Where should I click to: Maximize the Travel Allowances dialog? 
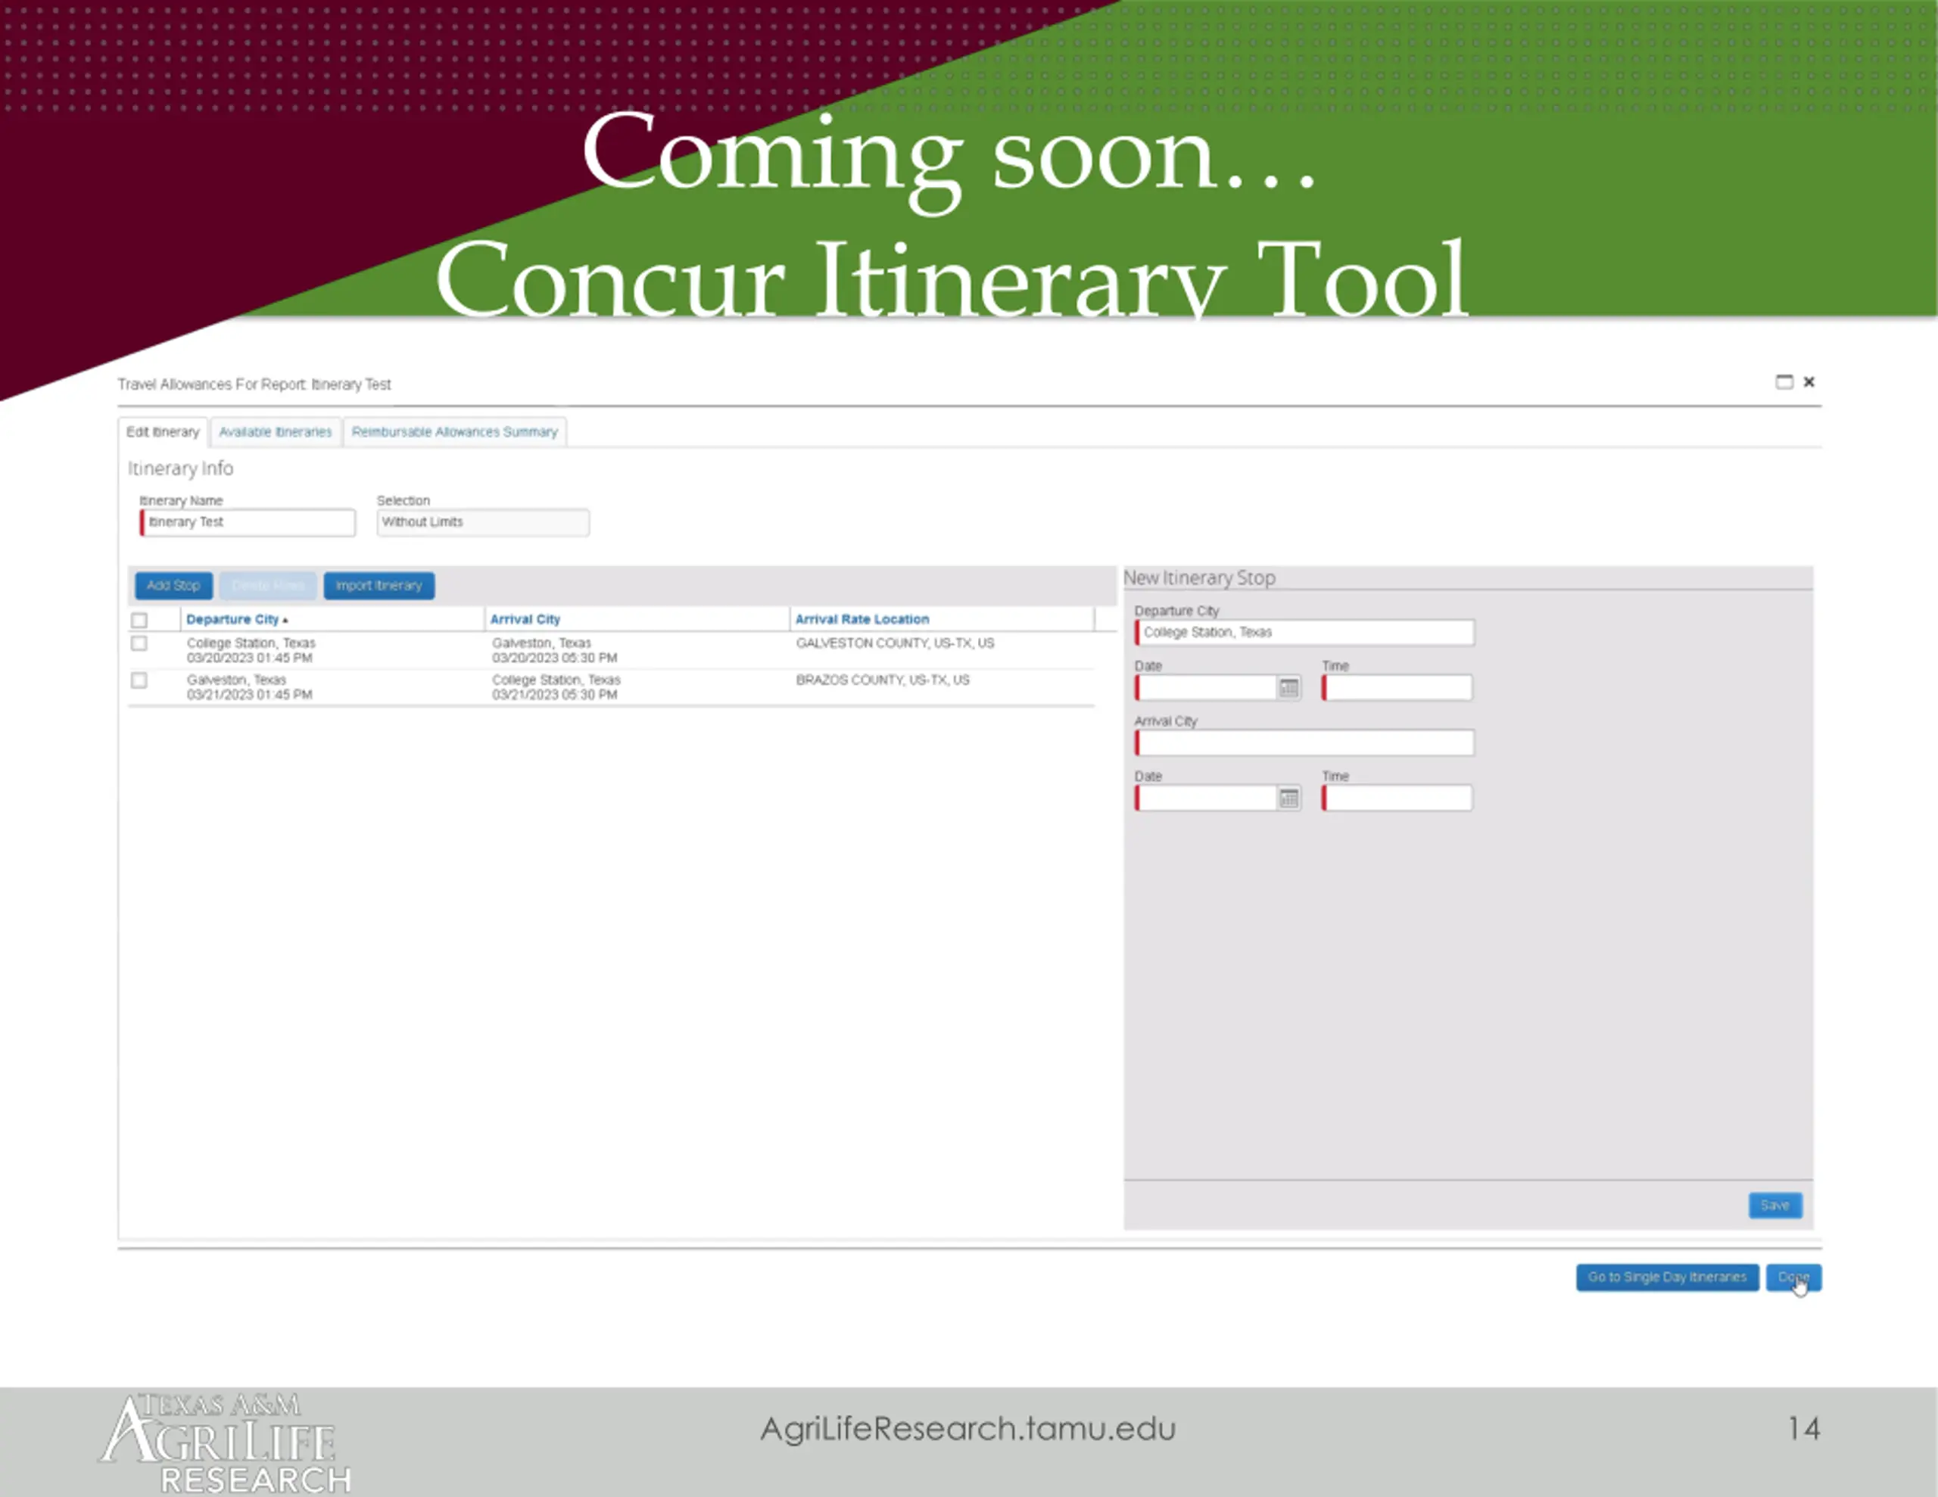[x=1784, y=381]
